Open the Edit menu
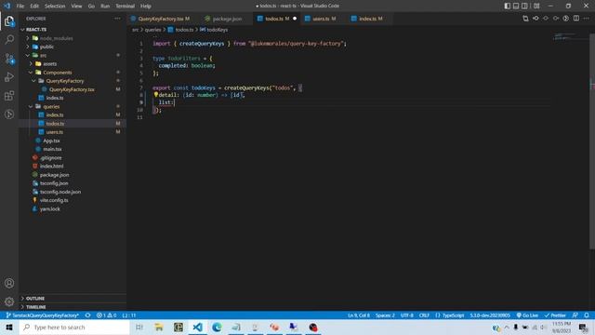 pyautogui.click(x=34, y=6)
